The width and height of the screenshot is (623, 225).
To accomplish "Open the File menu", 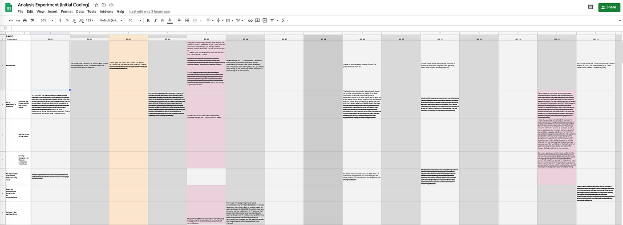I will (20, 12).
